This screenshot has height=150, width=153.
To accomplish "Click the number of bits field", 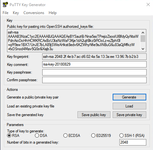I will tap(133, 142).
